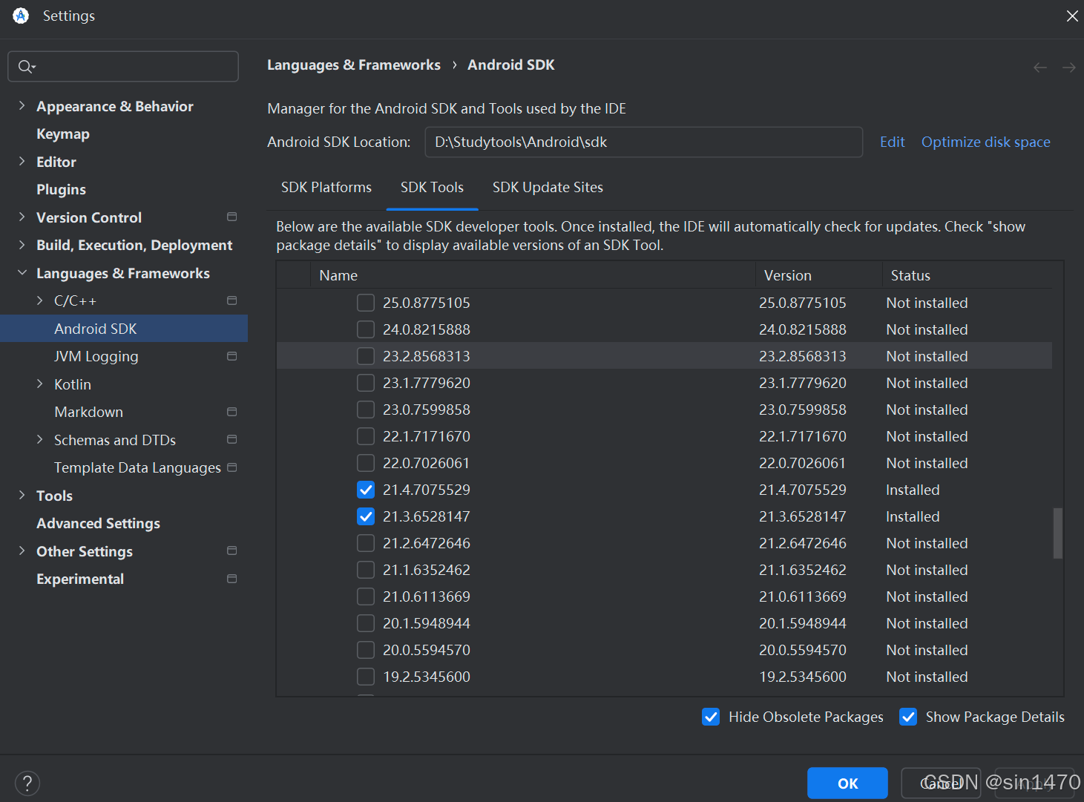Click the back navigation arrow icon
Image resolution: width=1084 pixels, height=802 pixels.
click(1040, 68)
